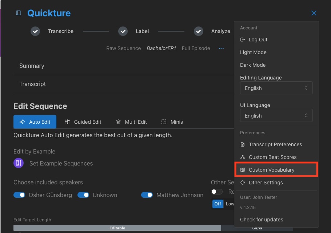
Task: Click the Log Out icon
Action: (x=243, y=40)
